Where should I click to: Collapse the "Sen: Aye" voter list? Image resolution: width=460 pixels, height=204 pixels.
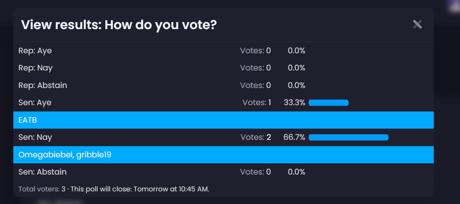pyautogui.click(x=35, y=103)
